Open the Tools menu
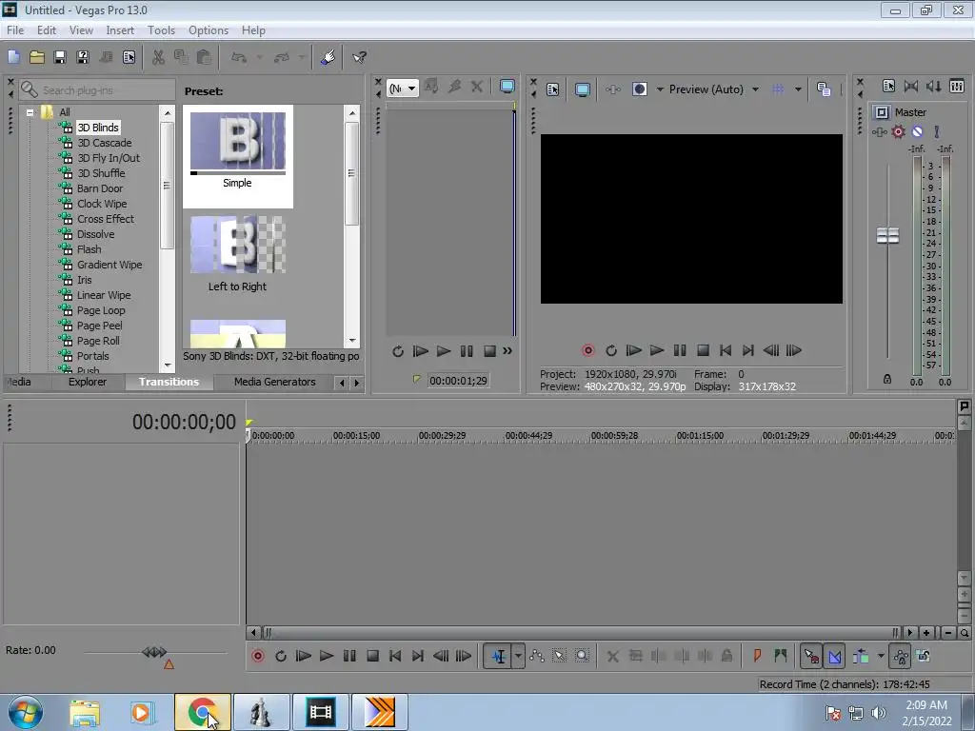 pyautogui.click(x=161, y=30)
